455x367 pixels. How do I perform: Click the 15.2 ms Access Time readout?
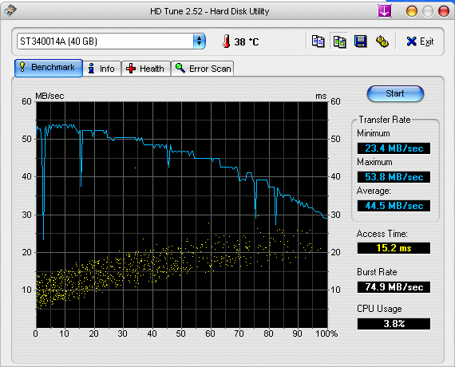pos(394,248)
